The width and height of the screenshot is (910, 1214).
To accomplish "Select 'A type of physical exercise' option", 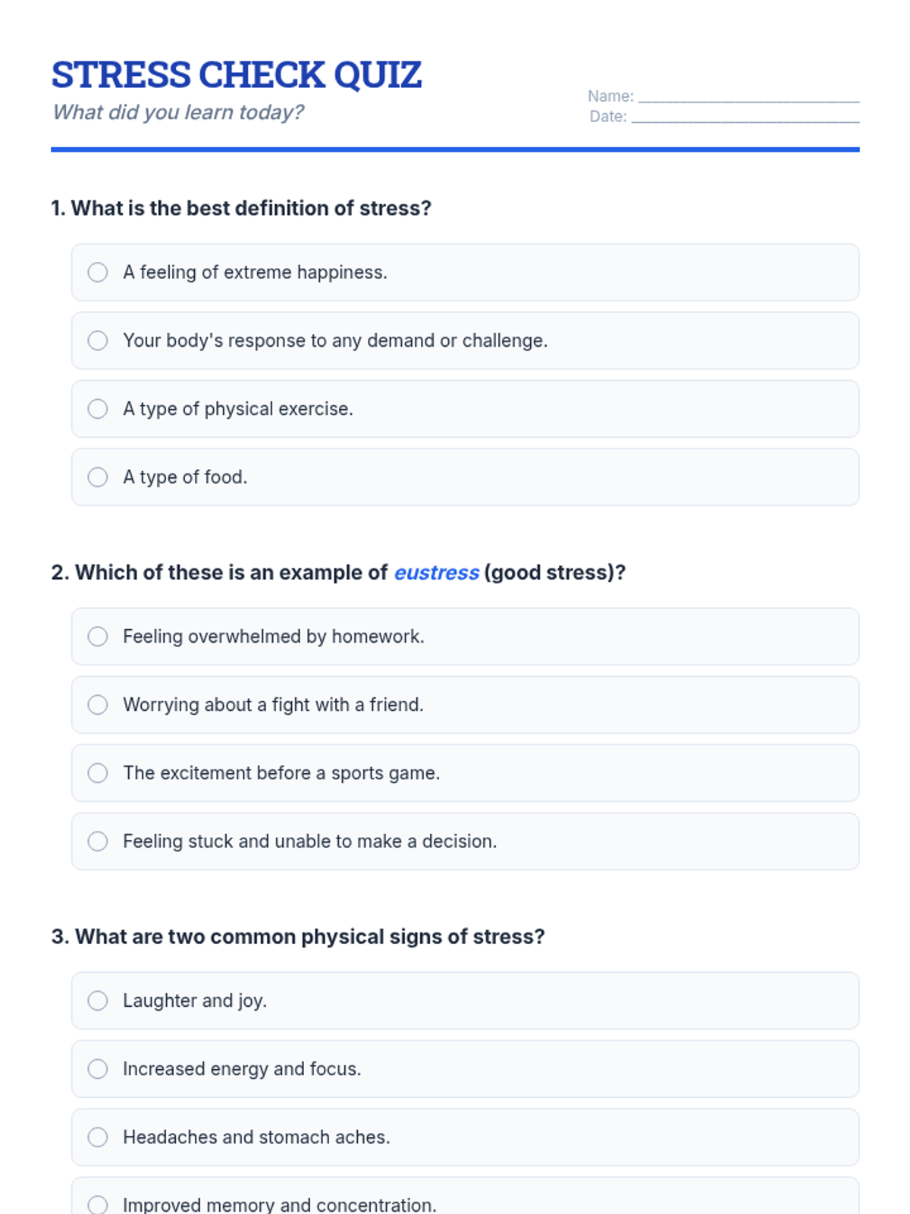I will click(98, 409).
